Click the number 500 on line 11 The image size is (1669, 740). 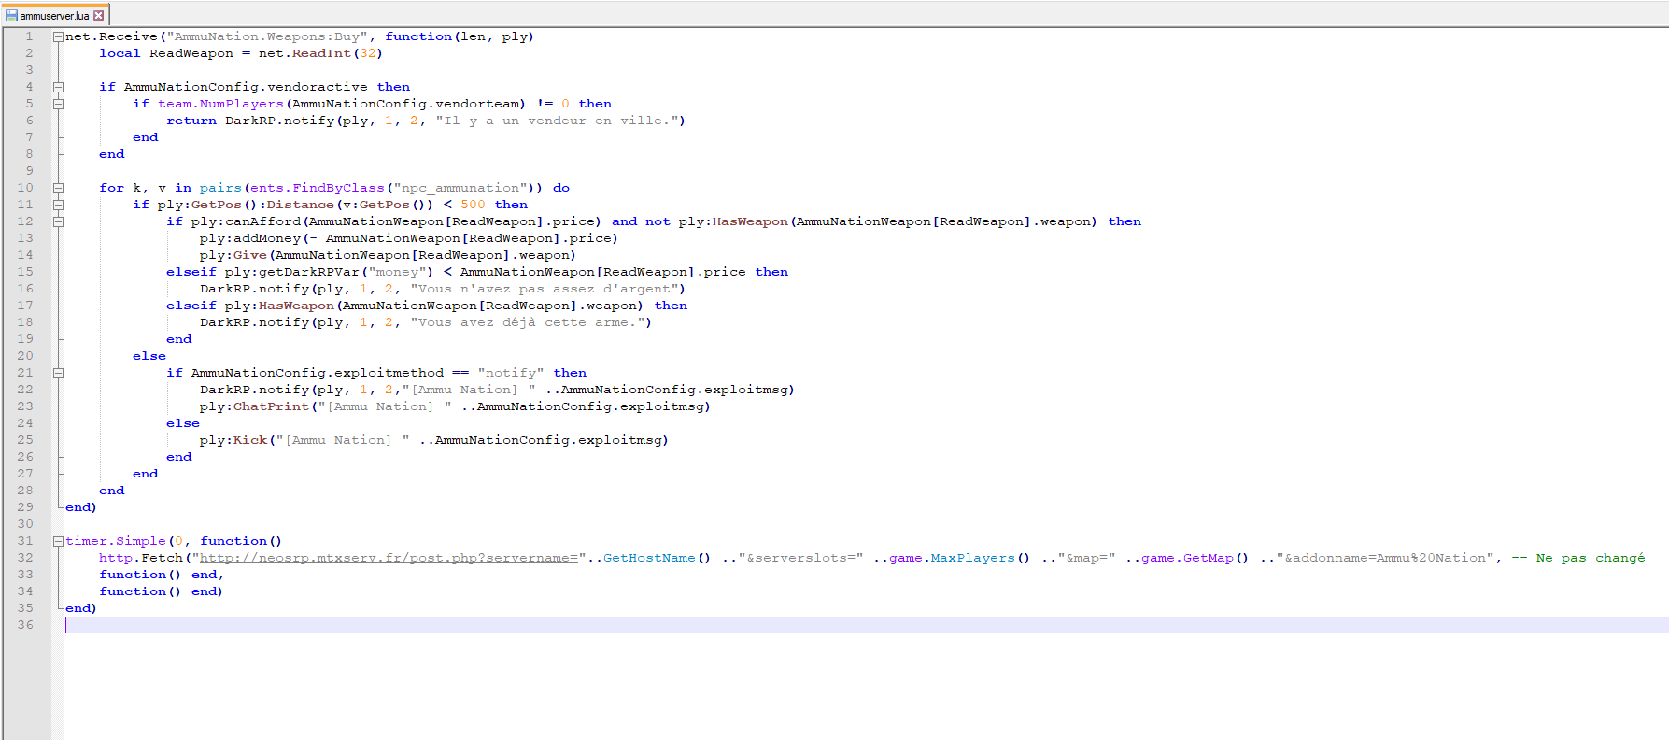click(x=473, y=205)
